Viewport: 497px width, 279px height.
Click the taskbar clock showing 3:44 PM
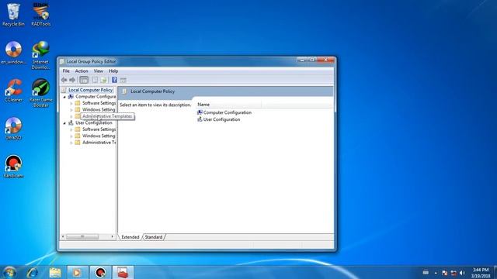(x=481, y=273)
